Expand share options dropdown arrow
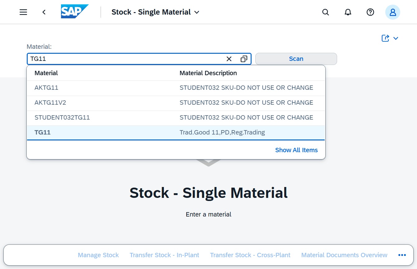The height and width of the screenshot is (269, 417). 396,38
